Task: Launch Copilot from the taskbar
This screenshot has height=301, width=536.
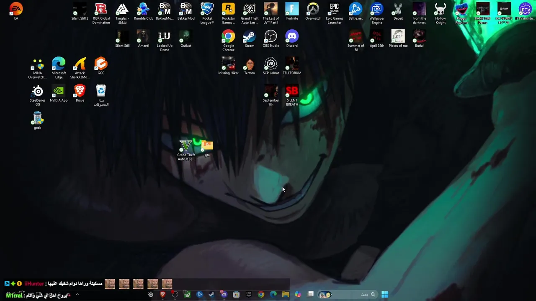Action: (x=298, y=295)
